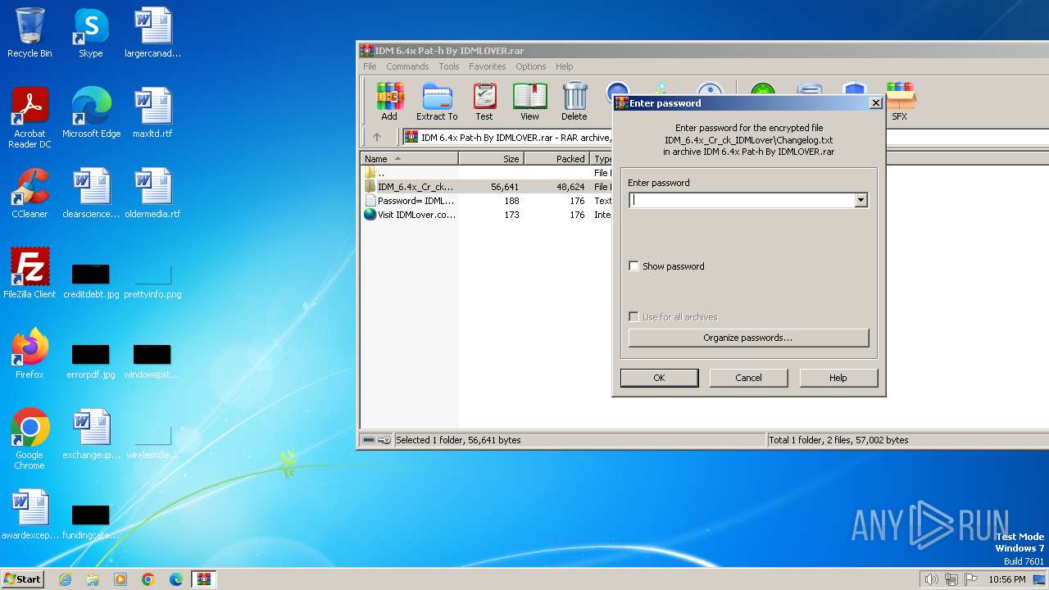Open the File menu in WinRAR
This screenshot has height=590, width=1049.
pos(370,66)
